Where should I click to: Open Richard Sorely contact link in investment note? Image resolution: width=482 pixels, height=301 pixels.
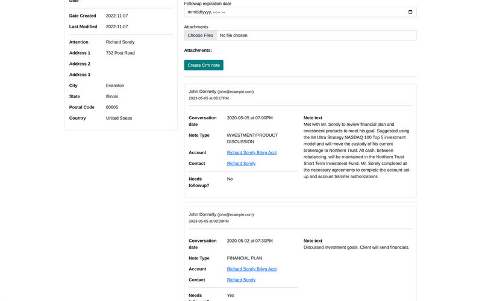coord(241,164)
